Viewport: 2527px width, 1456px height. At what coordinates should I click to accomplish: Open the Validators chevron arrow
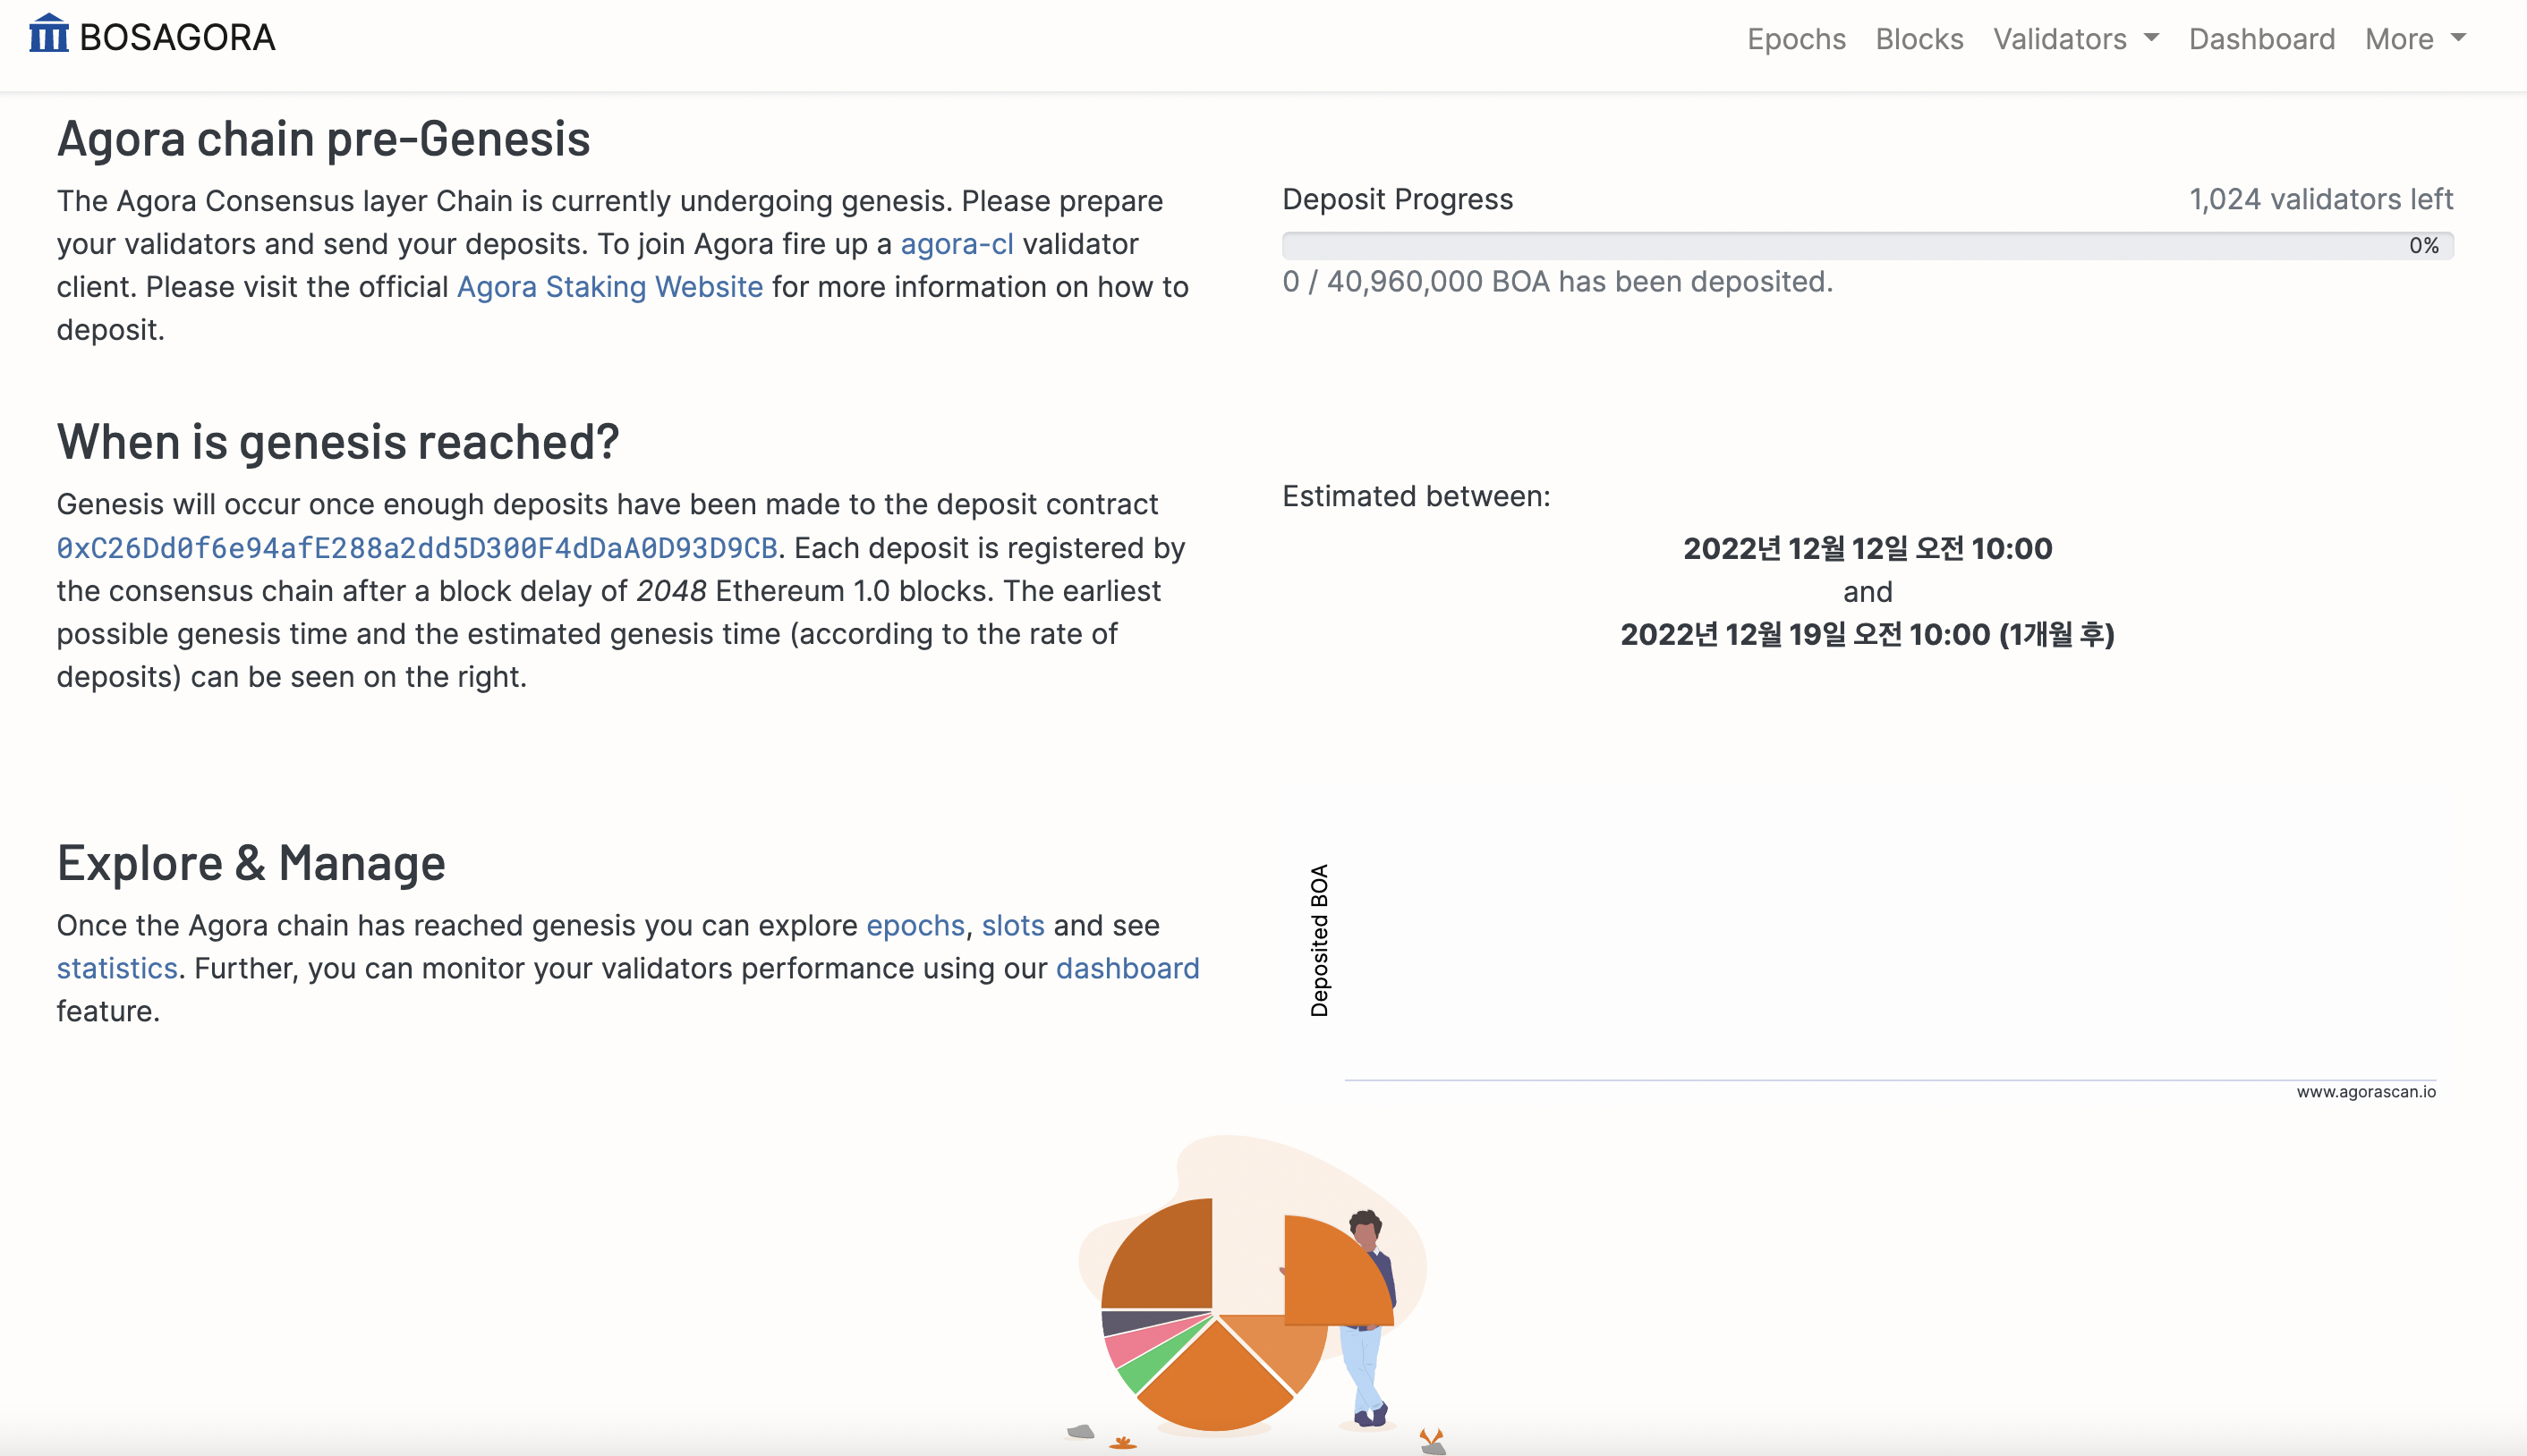[x=2153, y=40]
